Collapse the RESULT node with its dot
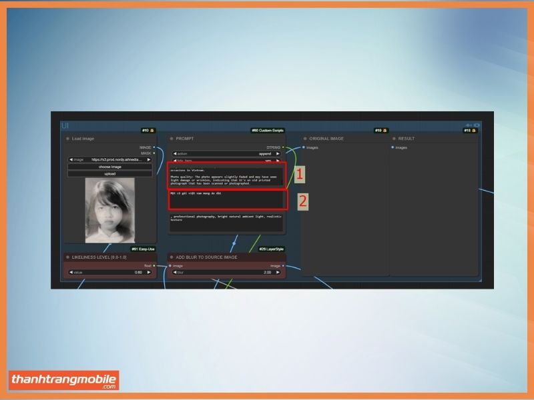The width and height of the screenshot is (534, 400). click(x=394, y=139)
